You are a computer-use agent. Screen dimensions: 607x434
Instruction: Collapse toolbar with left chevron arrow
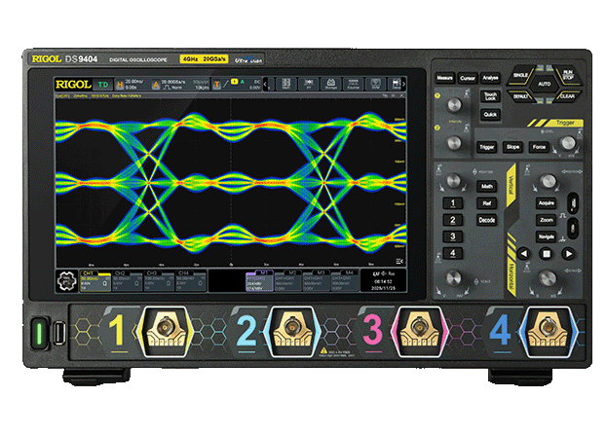265,84
